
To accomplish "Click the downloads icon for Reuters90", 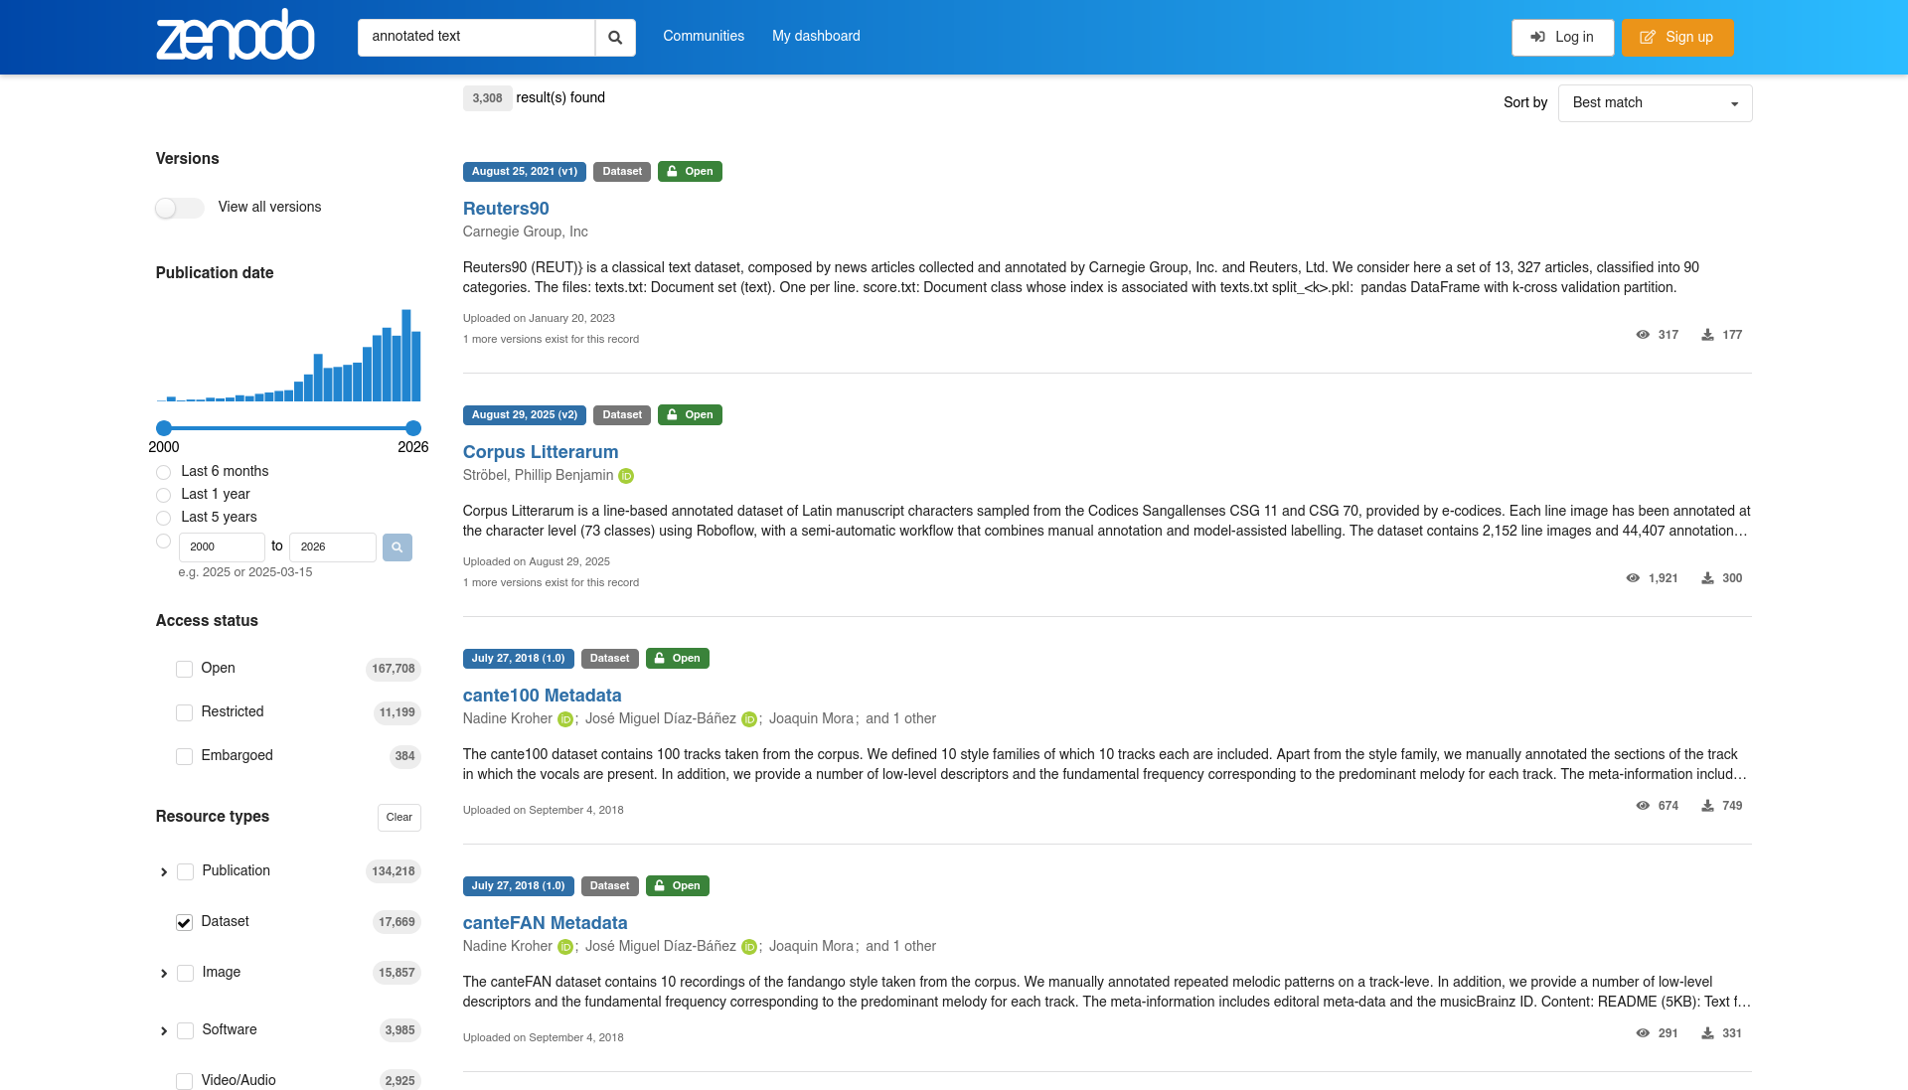I will tap(1707, 335).
